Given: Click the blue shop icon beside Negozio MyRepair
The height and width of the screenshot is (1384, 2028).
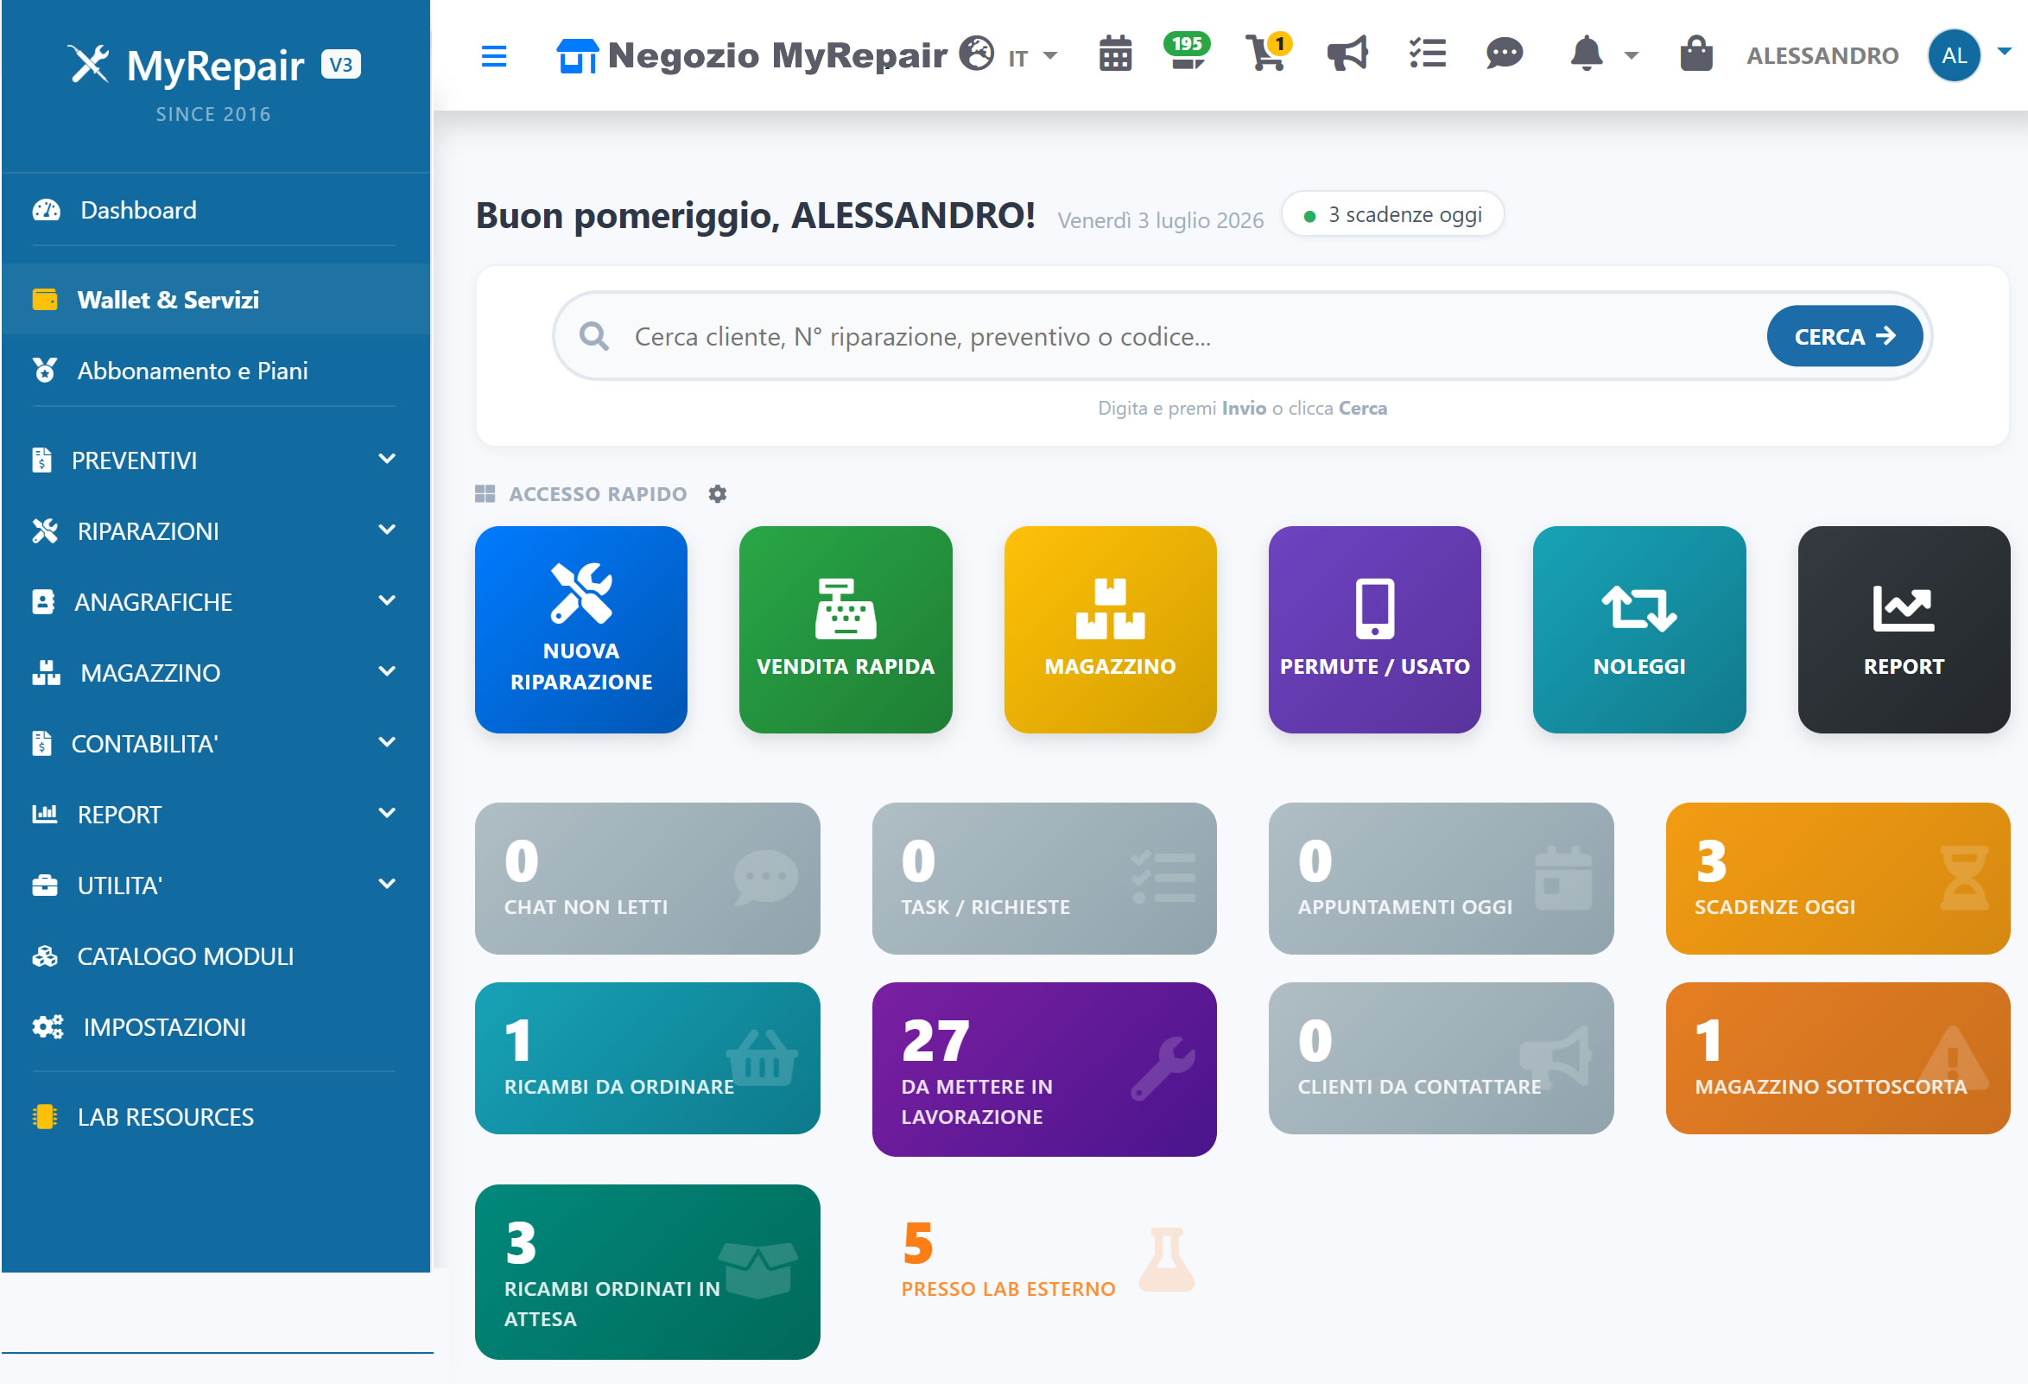Looking at the screenshot, I should pos(577,56).
